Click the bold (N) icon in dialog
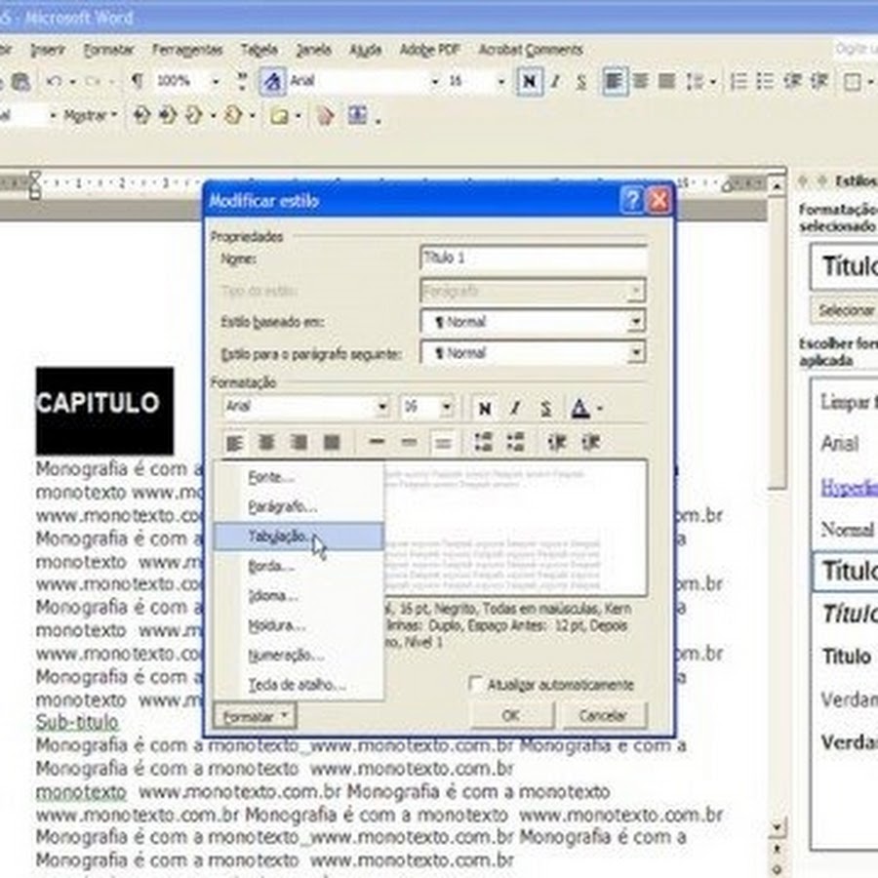Image resolution: width=878 pixels, height=878 pixels. (485, 408)
